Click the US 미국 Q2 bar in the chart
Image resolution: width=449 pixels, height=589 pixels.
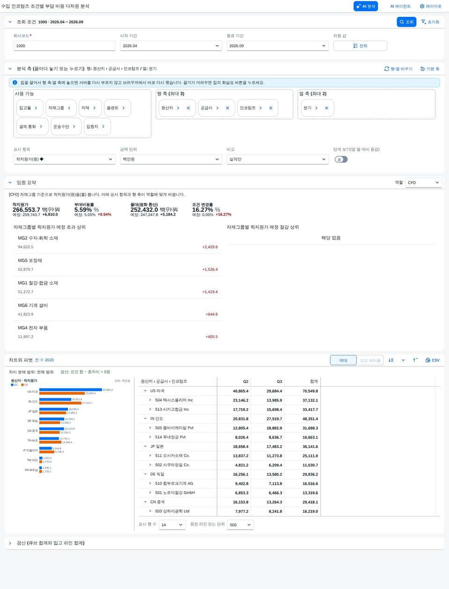tap(71, 390)
